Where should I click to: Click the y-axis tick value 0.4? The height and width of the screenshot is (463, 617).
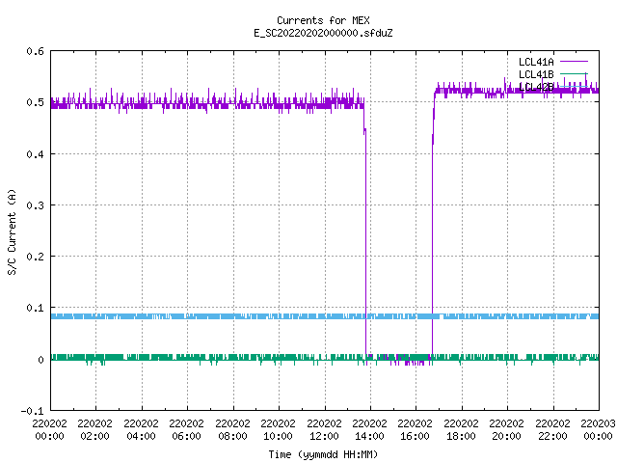click(x=36, y=154)
